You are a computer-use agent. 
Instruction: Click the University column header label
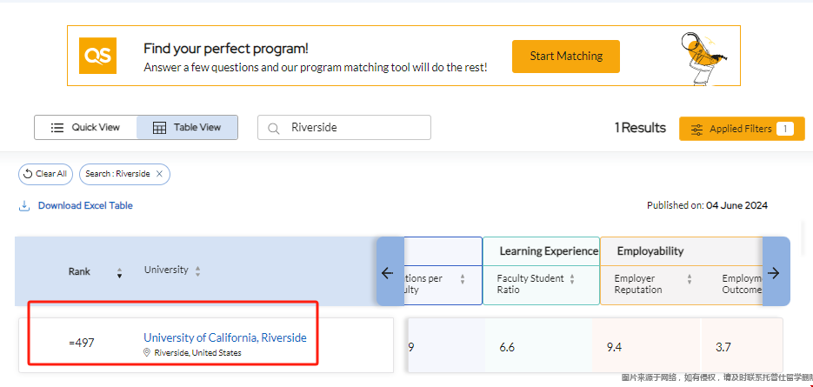click(x=166, y=270)
